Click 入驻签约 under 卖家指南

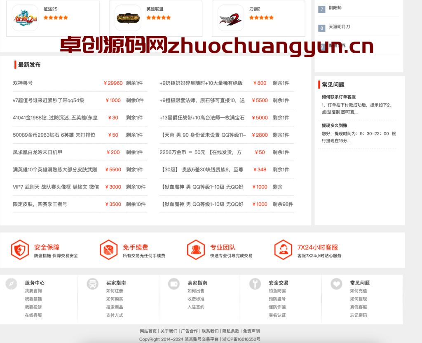coord(196,307)
